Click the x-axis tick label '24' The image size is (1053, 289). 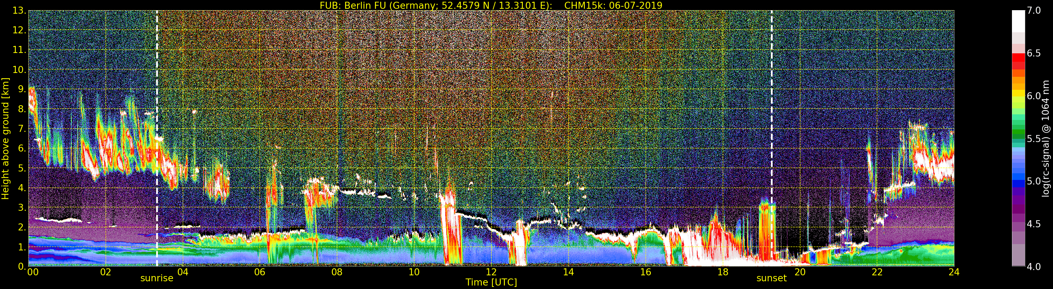coord(954,272)
